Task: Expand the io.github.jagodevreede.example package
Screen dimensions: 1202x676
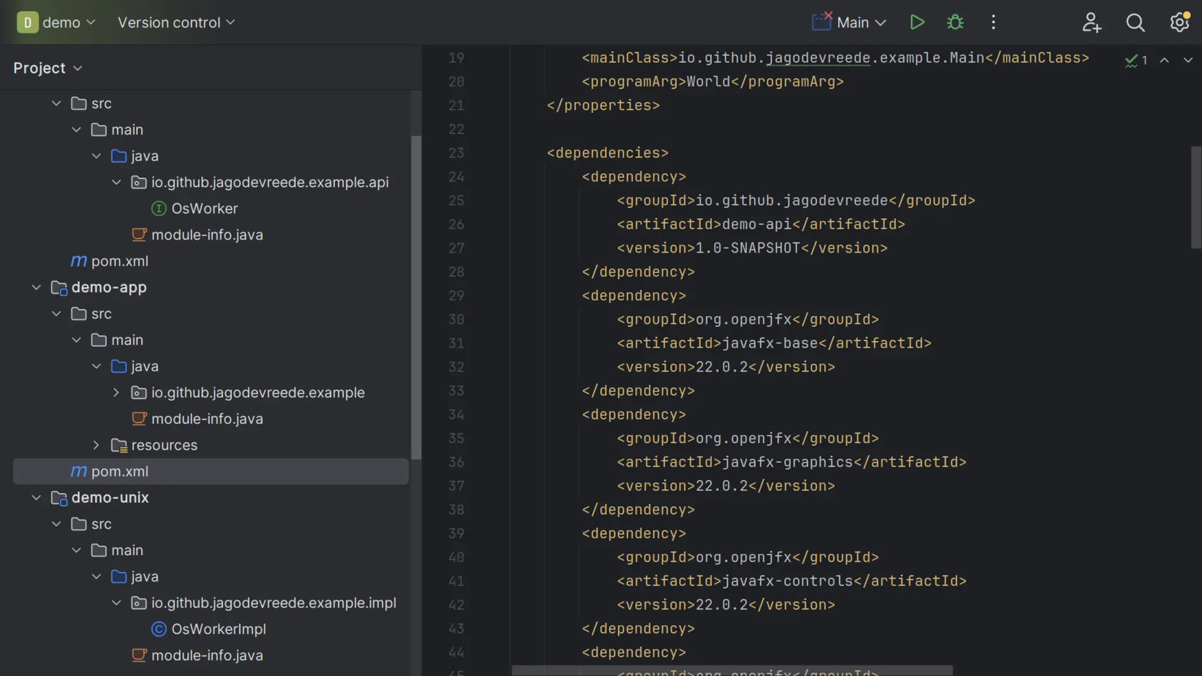Action: click(x=116, y=393)
